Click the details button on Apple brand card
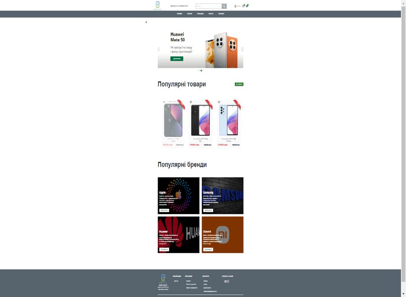The width and height of the screenshot is (406, 297). (x=164, y=210)
